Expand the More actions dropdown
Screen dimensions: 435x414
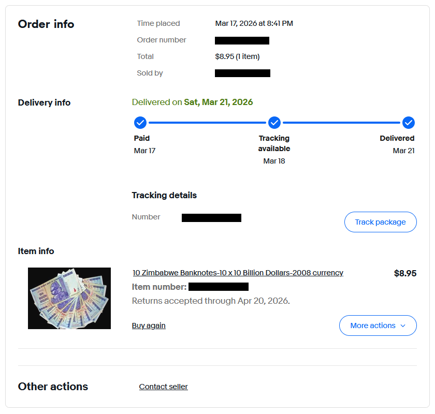pos(378,326)
